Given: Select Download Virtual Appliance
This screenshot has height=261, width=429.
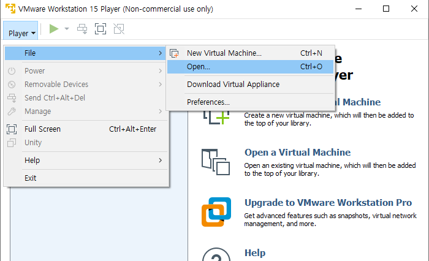Looking at the screenshot, I should tap(250, 85).
